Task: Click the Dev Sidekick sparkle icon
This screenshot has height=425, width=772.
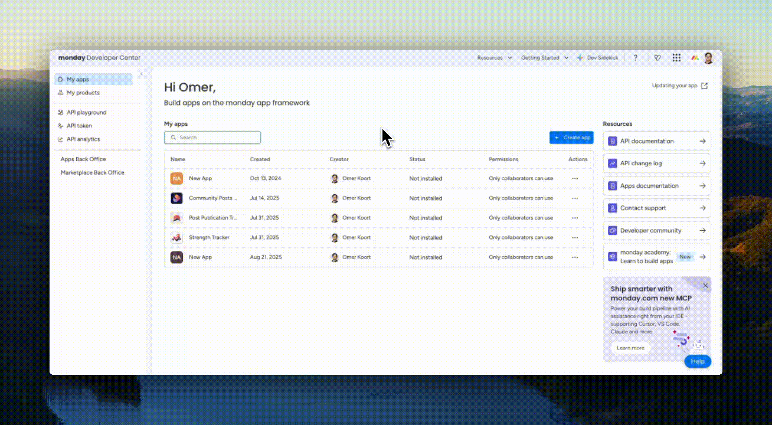Action: (580, 58)
